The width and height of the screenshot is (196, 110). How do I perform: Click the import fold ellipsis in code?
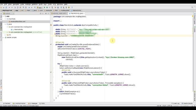click(x=61, y=21)
